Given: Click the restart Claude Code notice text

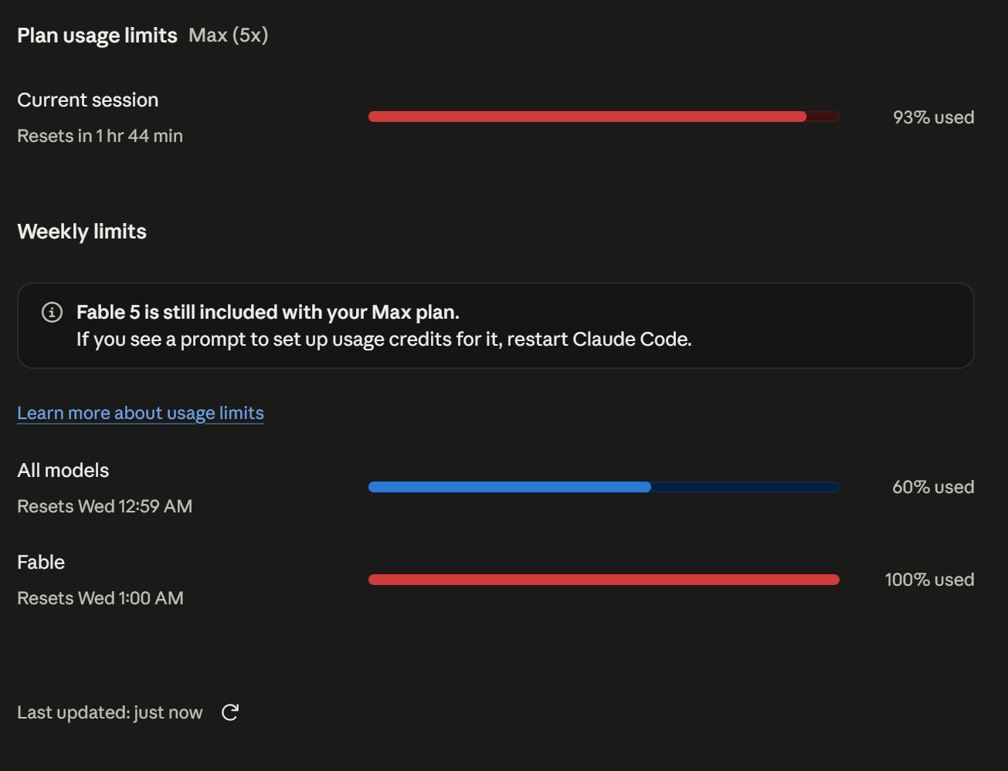Looking at the screenshot, I should point(384,340).
